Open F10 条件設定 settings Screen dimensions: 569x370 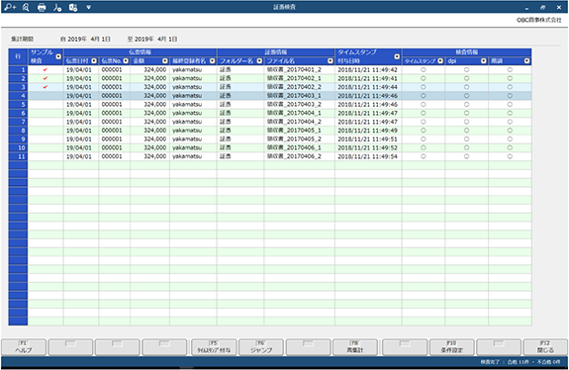tap(452, 347)
